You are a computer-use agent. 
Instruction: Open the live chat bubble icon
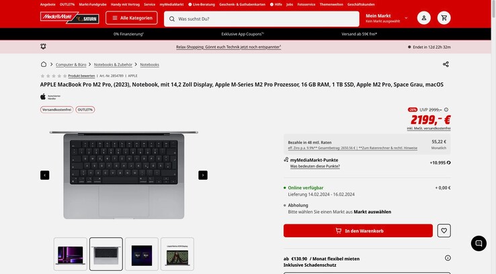pos(479,243)
